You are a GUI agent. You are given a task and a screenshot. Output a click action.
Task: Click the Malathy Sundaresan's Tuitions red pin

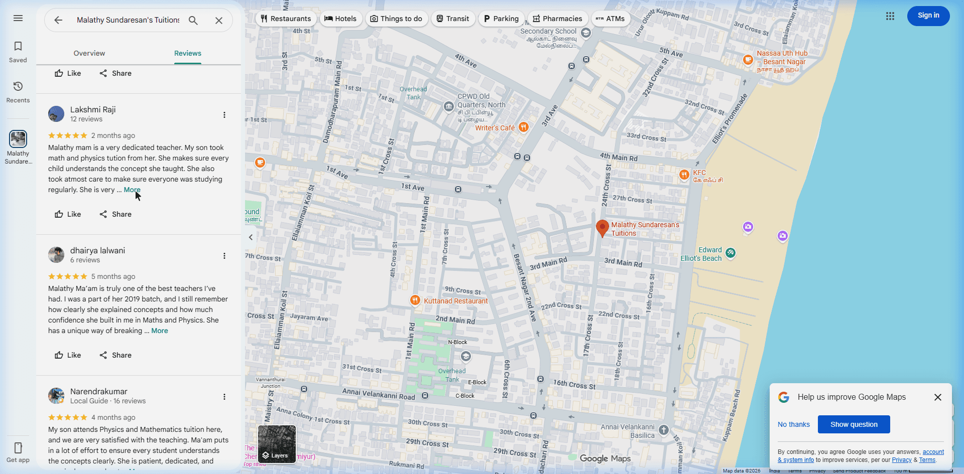pos(602,228)
